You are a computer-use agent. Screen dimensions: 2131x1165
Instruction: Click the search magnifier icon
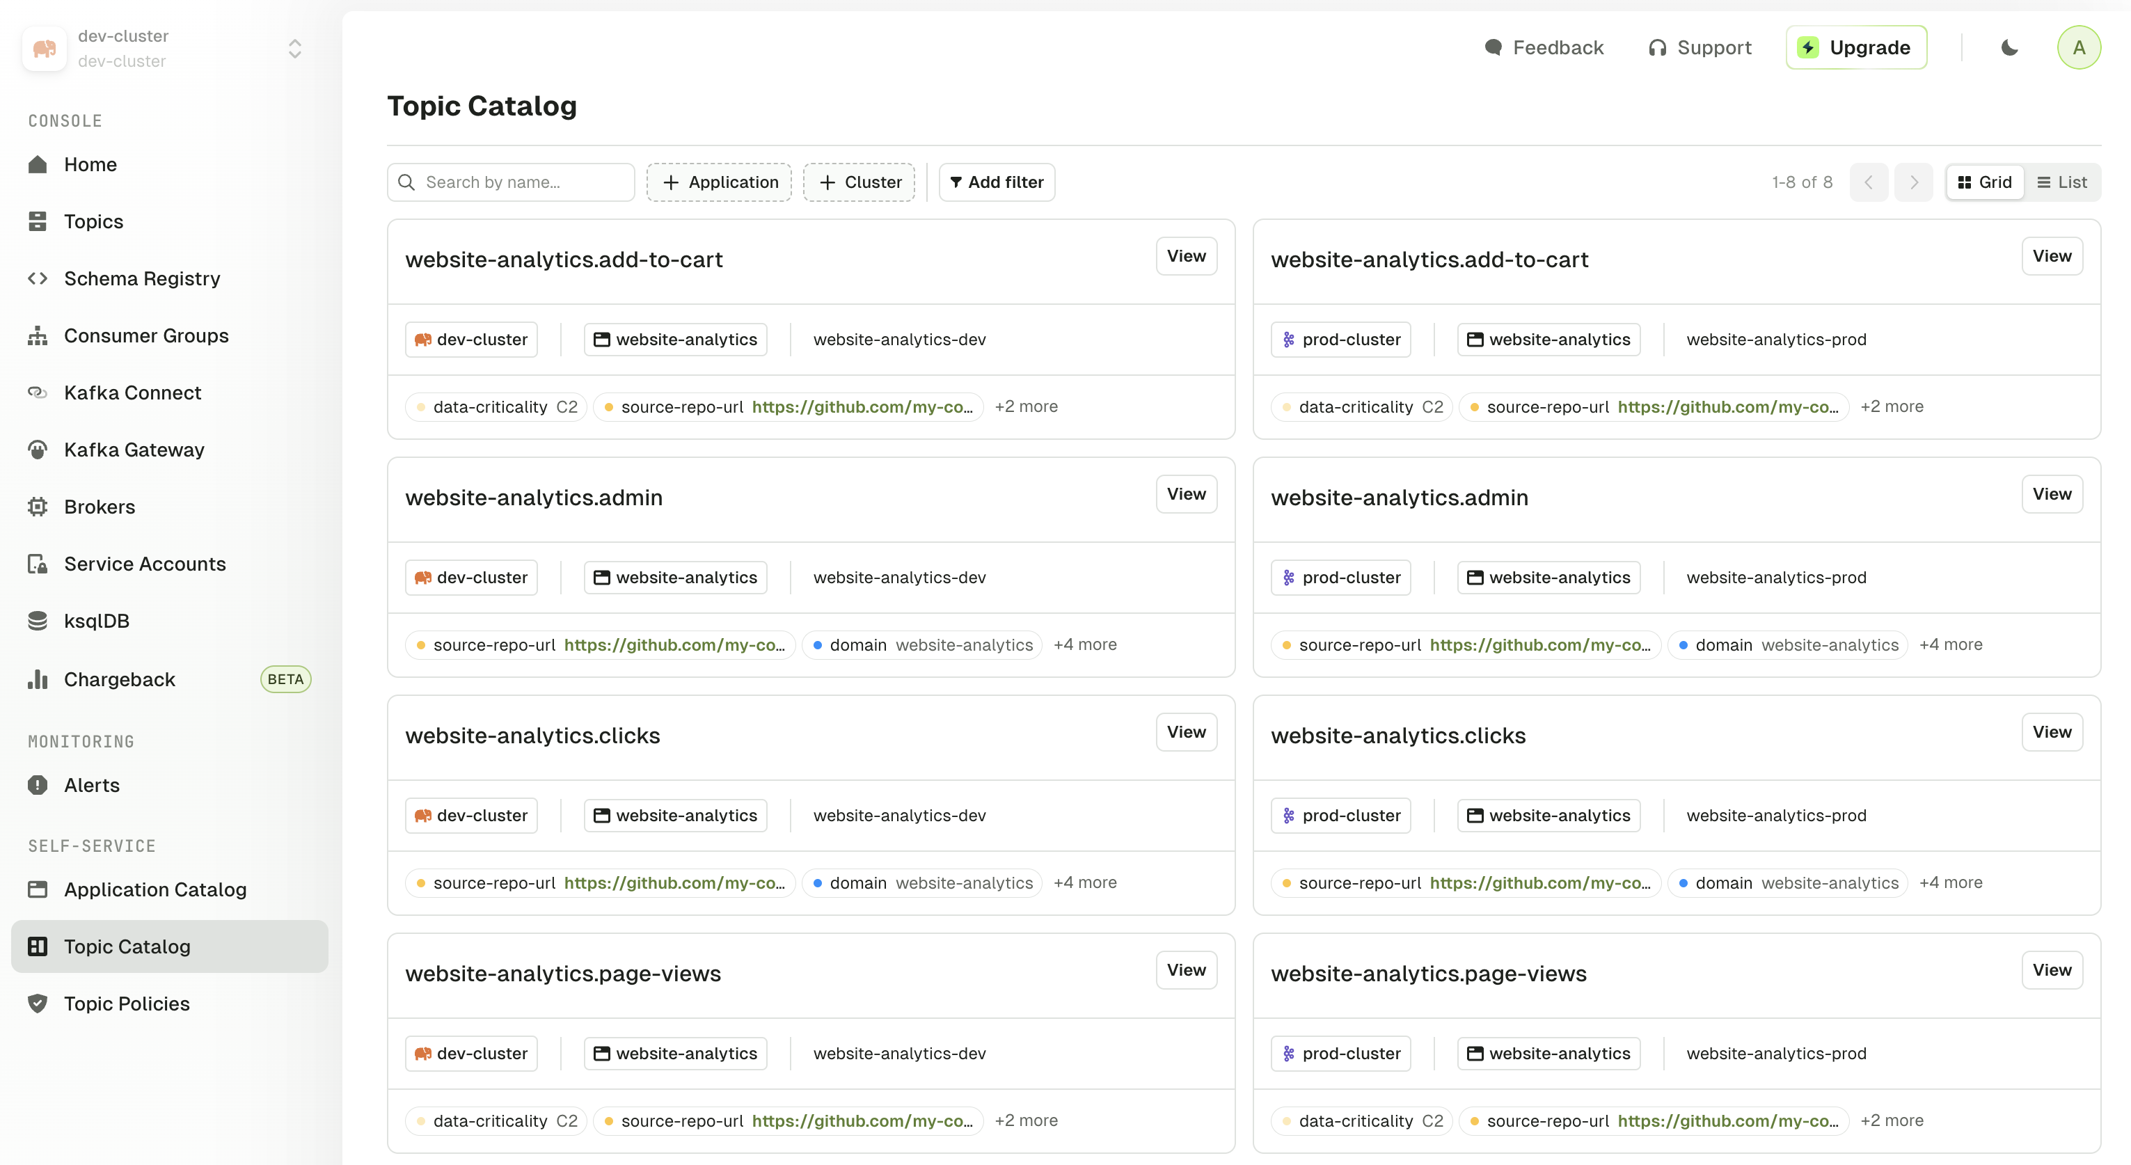(406, 182)
